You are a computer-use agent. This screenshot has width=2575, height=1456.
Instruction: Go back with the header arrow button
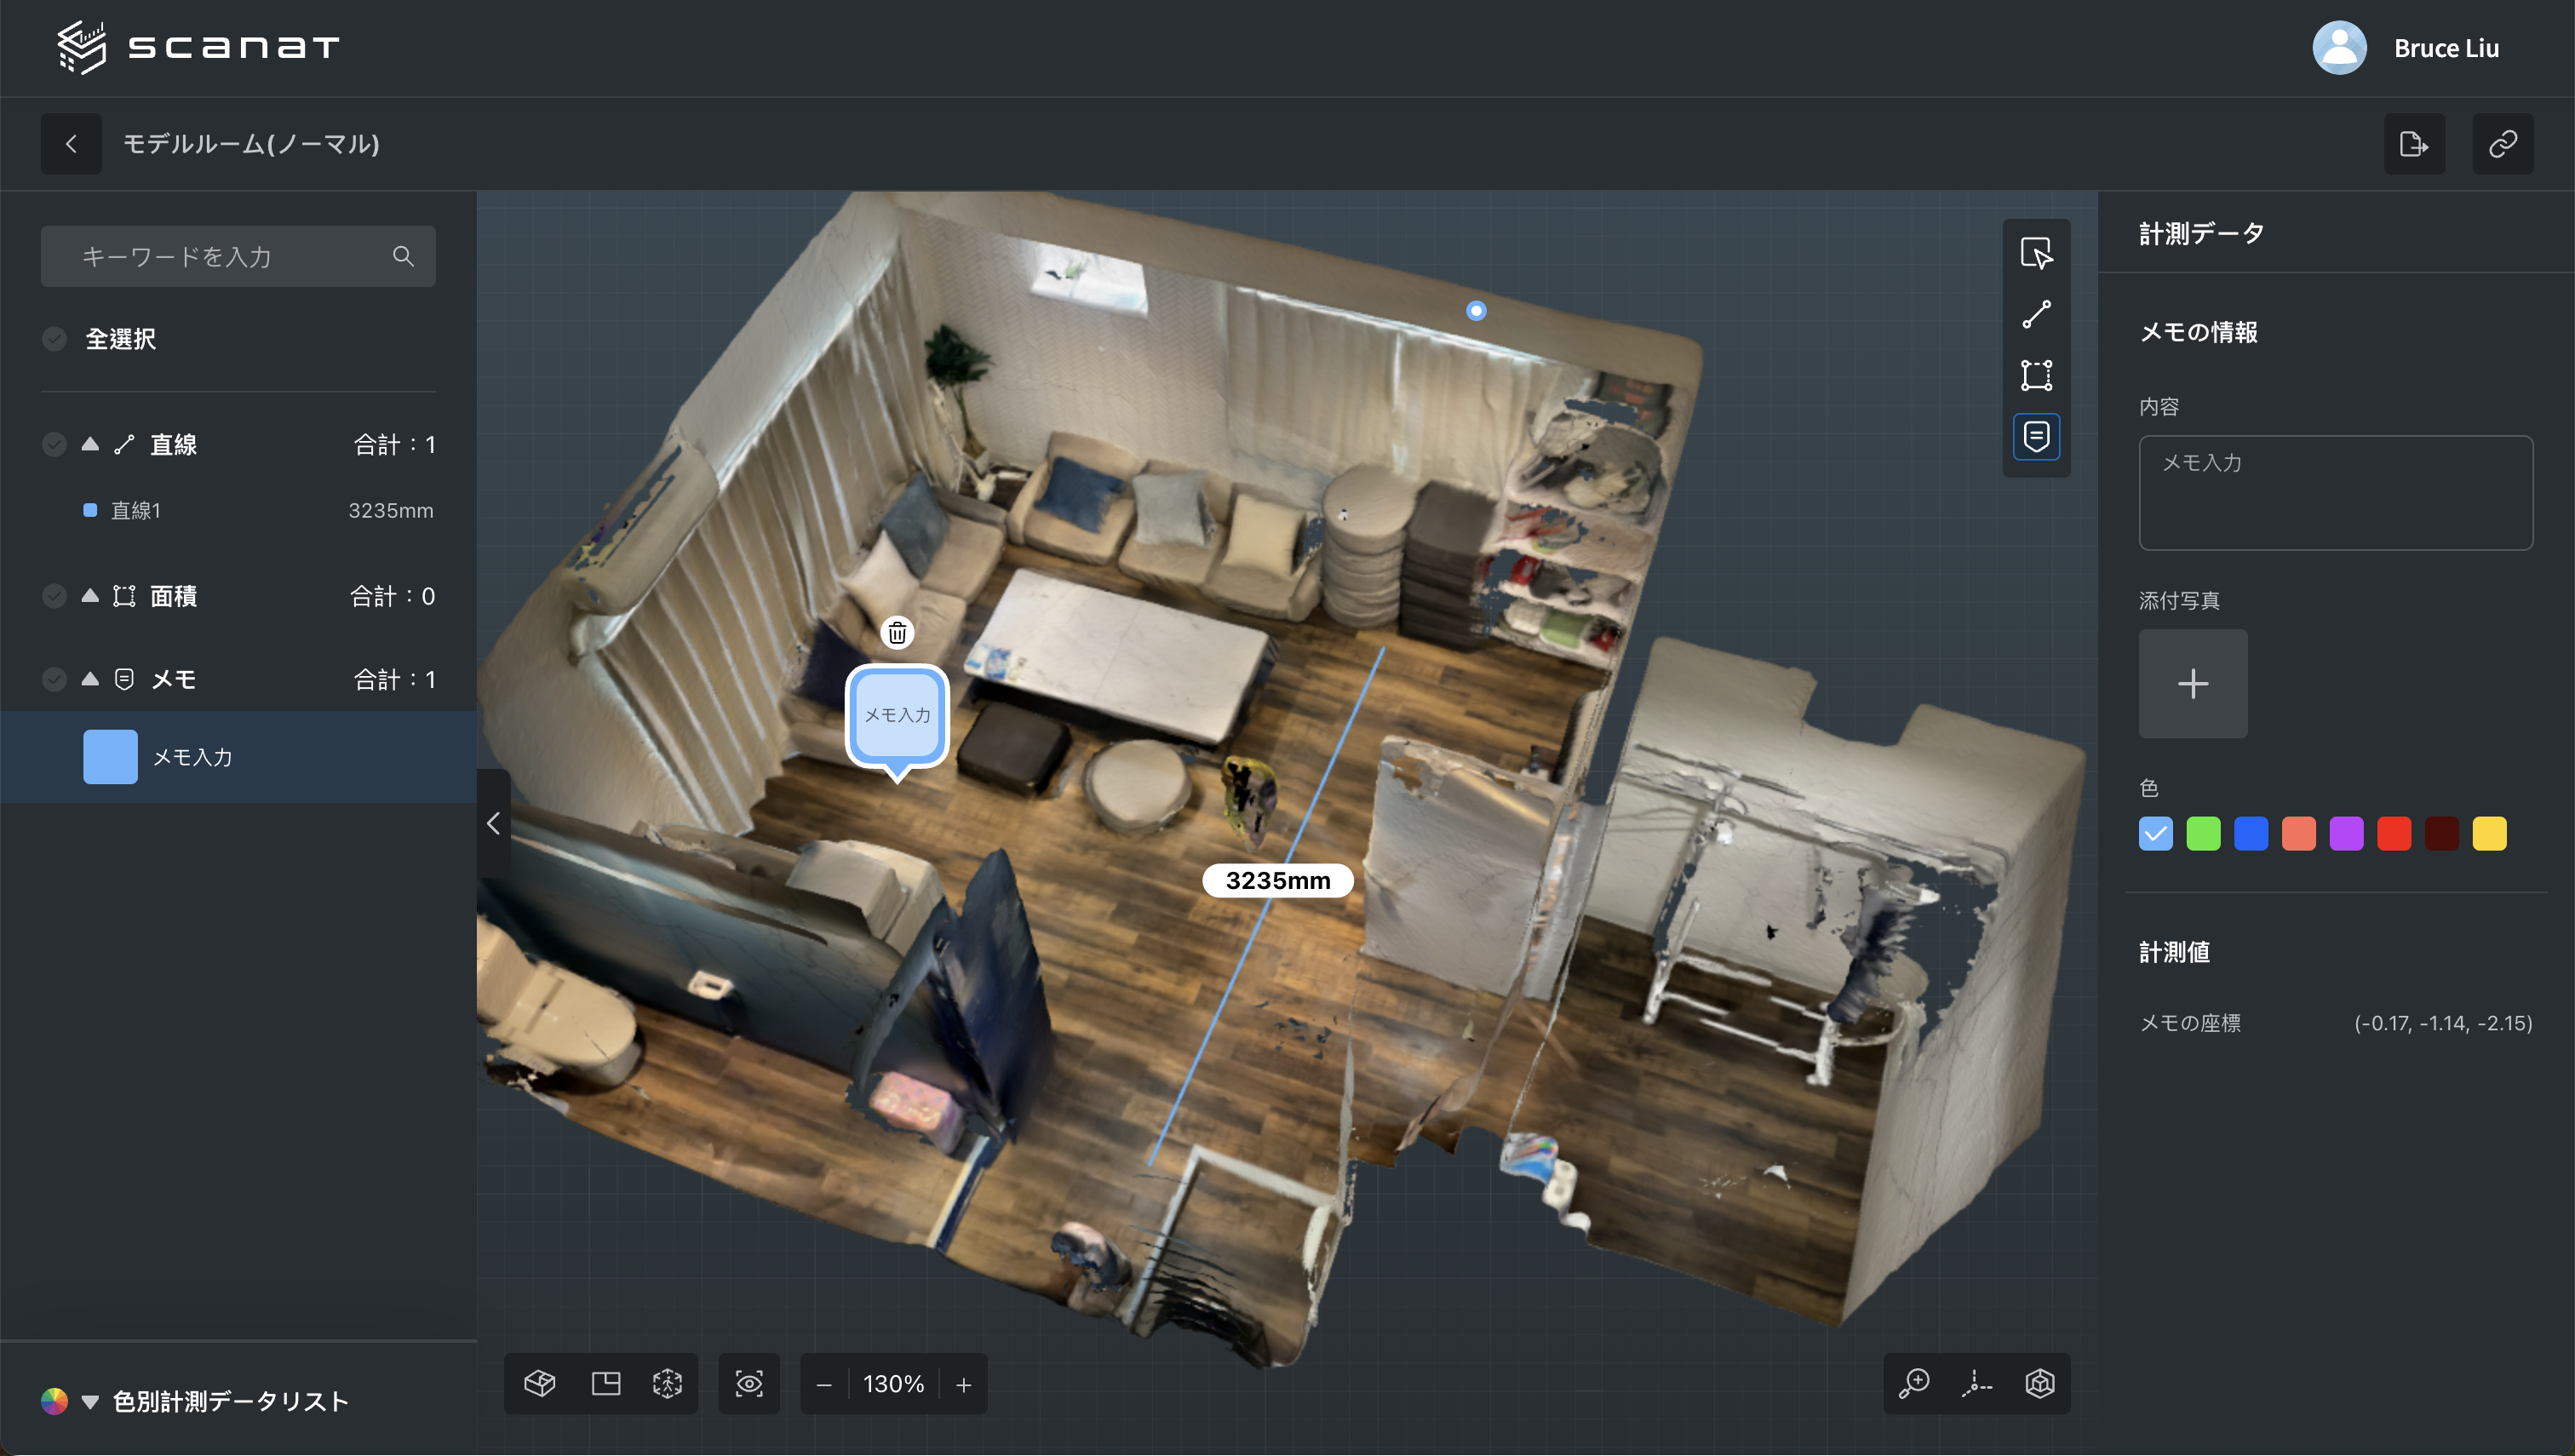click(71, 144)
